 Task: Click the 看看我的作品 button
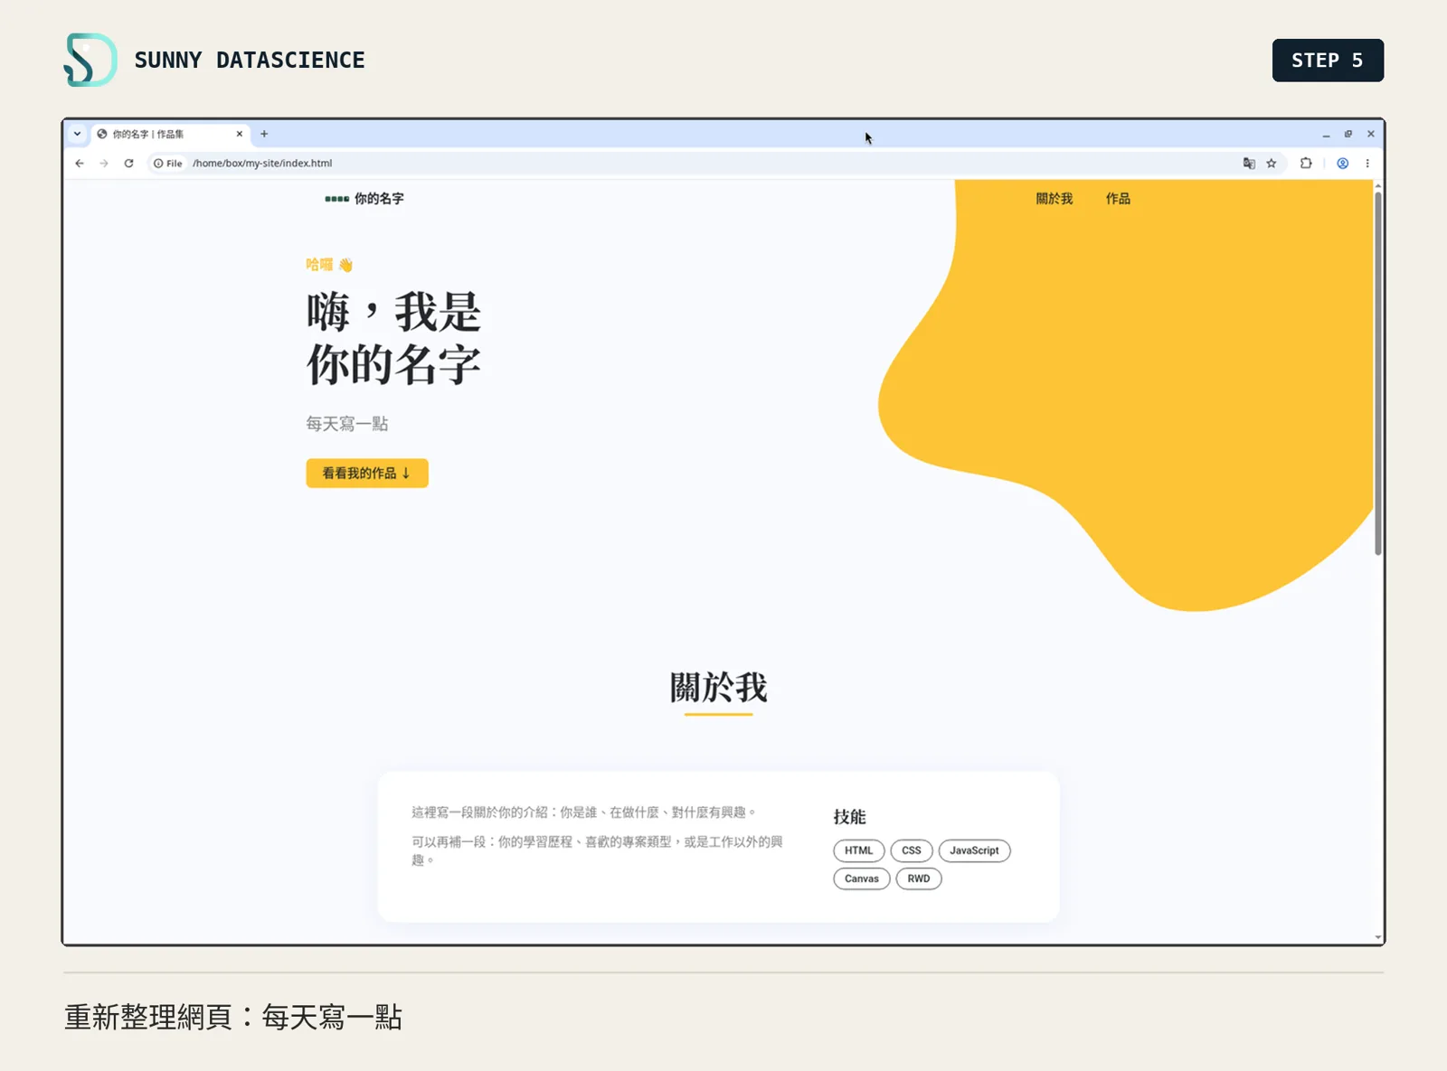point(367,474)
